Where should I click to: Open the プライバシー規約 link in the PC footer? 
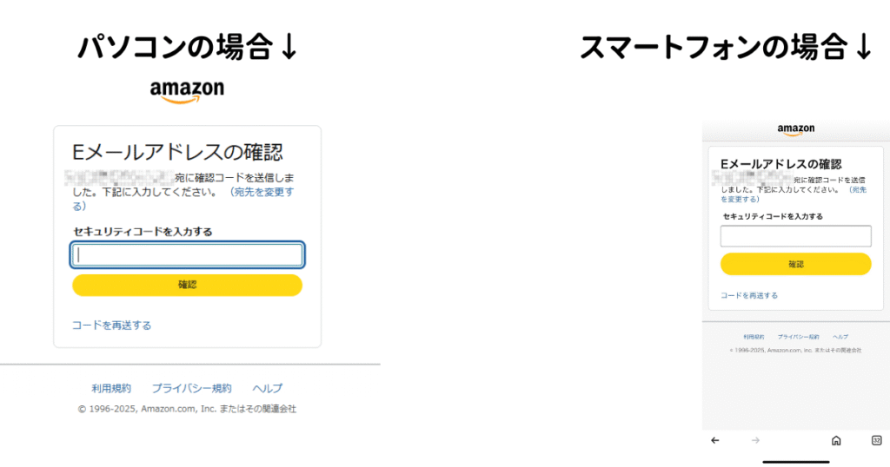pos(192,388)
